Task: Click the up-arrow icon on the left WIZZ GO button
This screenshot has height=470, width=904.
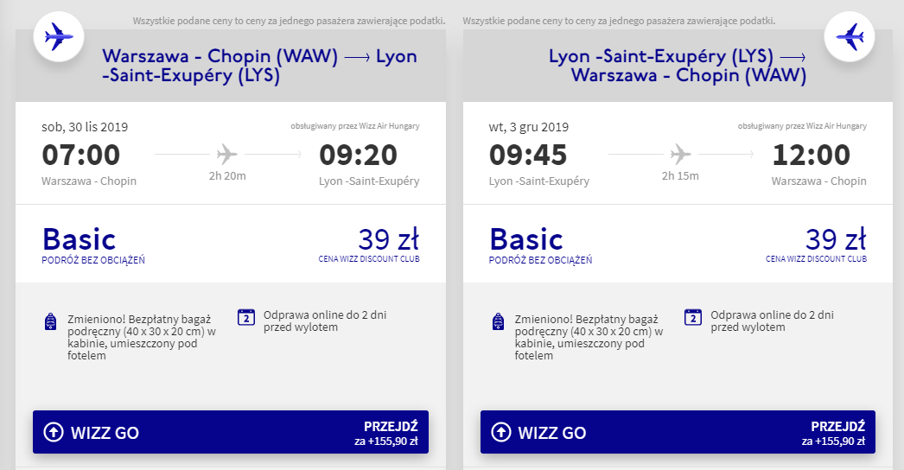Action: (x=54, y=432)
